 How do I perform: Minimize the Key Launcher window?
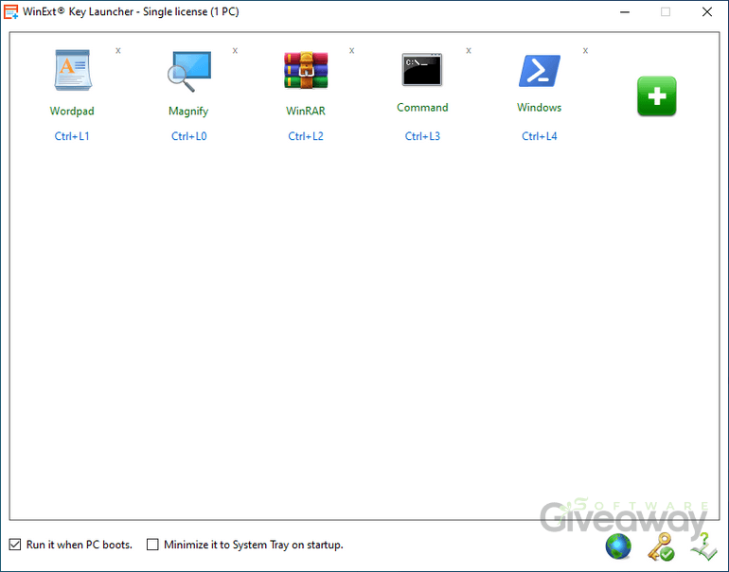[625, 11]
